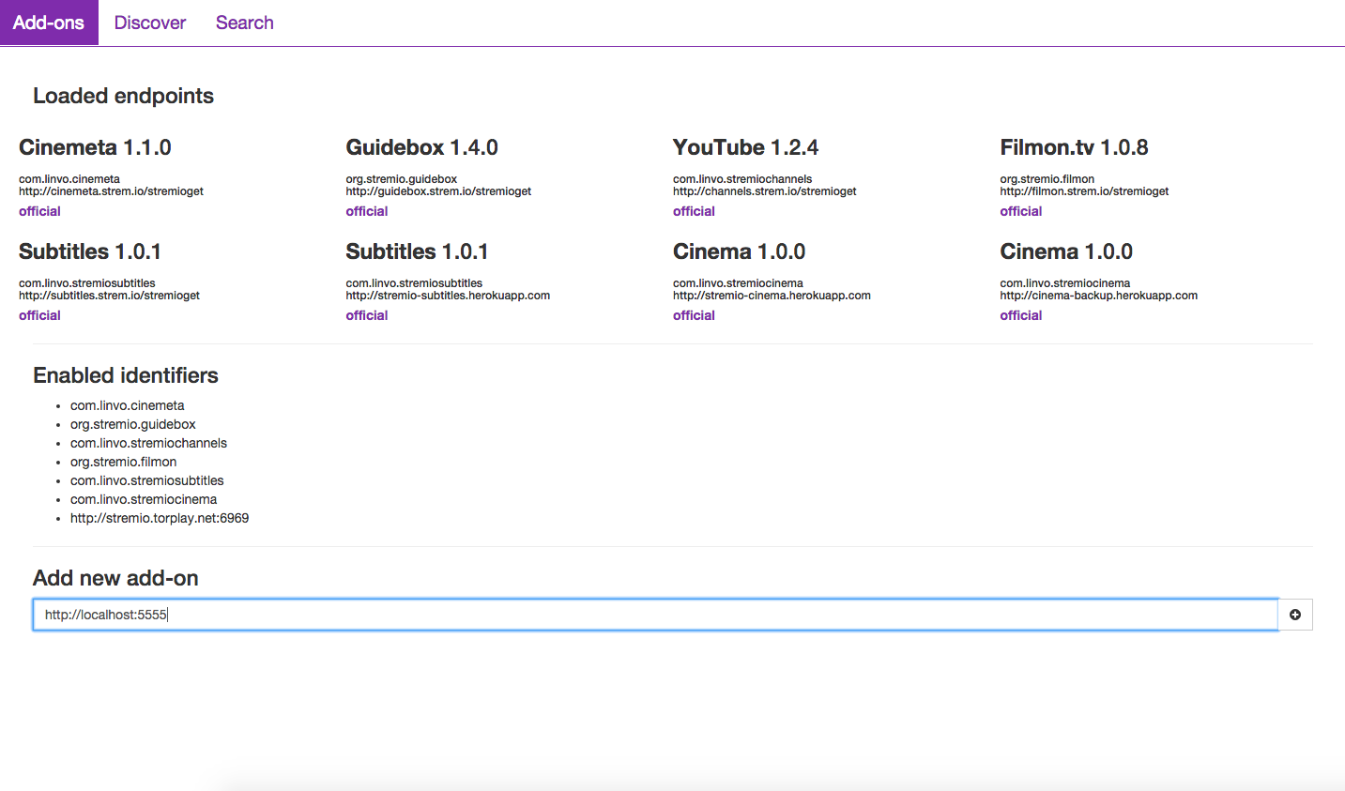Select com.linvo.cinemeta in Enabled identifiers list
This screenshot has height=791, width=1345.
(x=127, y=405)
